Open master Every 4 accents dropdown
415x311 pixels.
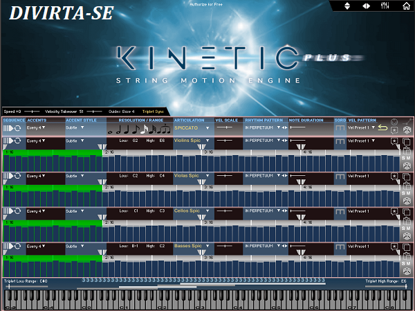pos(36,127)
